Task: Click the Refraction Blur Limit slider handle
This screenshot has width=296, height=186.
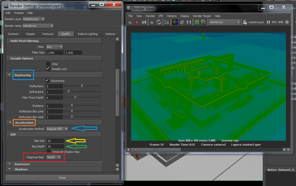Action: point(72,117)
